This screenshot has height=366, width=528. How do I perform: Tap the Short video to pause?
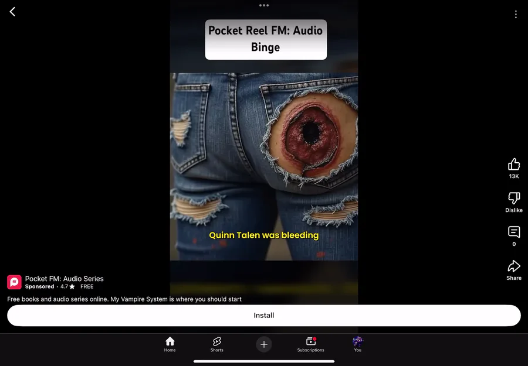tap(264, 166)
